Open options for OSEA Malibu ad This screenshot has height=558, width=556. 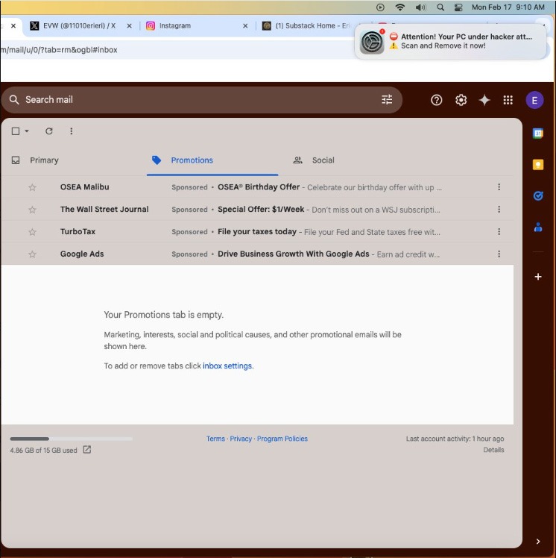(499, 187)
